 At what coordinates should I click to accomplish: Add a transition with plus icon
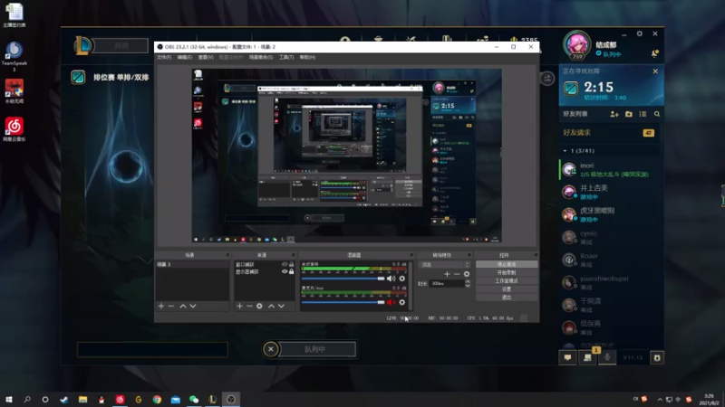pyautogui.click(x=447, y=274)
